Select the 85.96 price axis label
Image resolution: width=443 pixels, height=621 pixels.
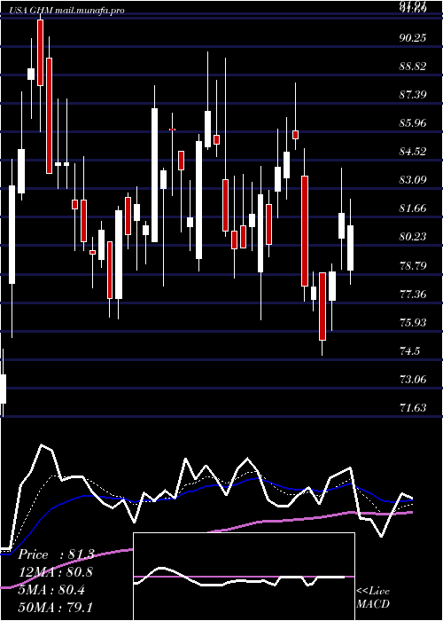(413, 123)
